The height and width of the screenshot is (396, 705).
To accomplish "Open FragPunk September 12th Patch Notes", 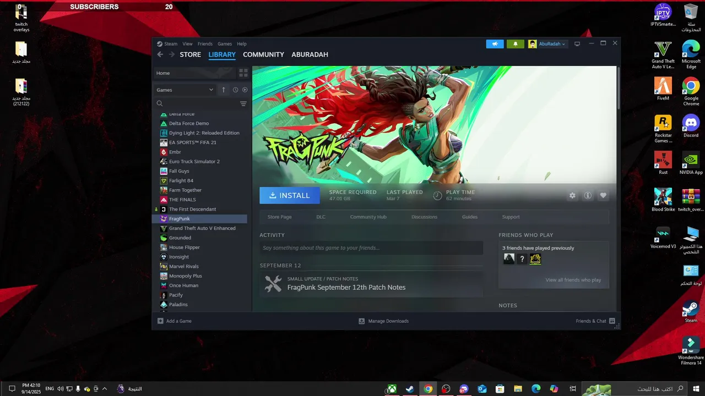I will pos(346,288).
